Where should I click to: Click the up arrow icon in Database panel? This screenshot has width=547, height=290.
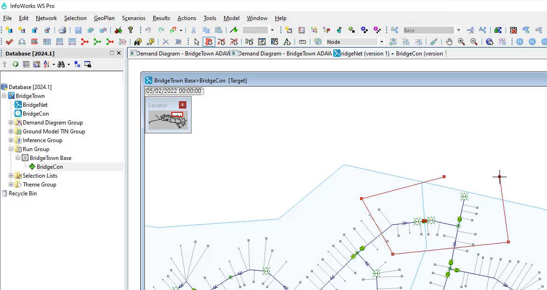5,64
